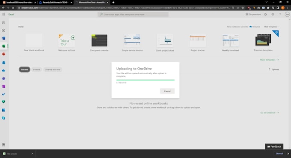The width and height of the screenshot is (291, 158).
Task: Open Outlook from the sidebar
Action: [x=3, y=63]
